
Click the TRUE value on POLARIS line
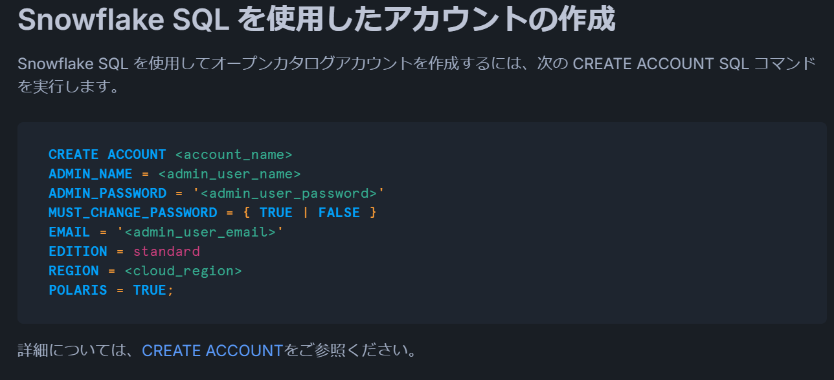(x=150, y=290)
